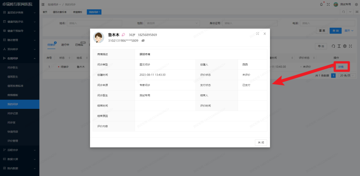
Task: Close the 我的问诊 tab with its x
Action: point(99,12)
